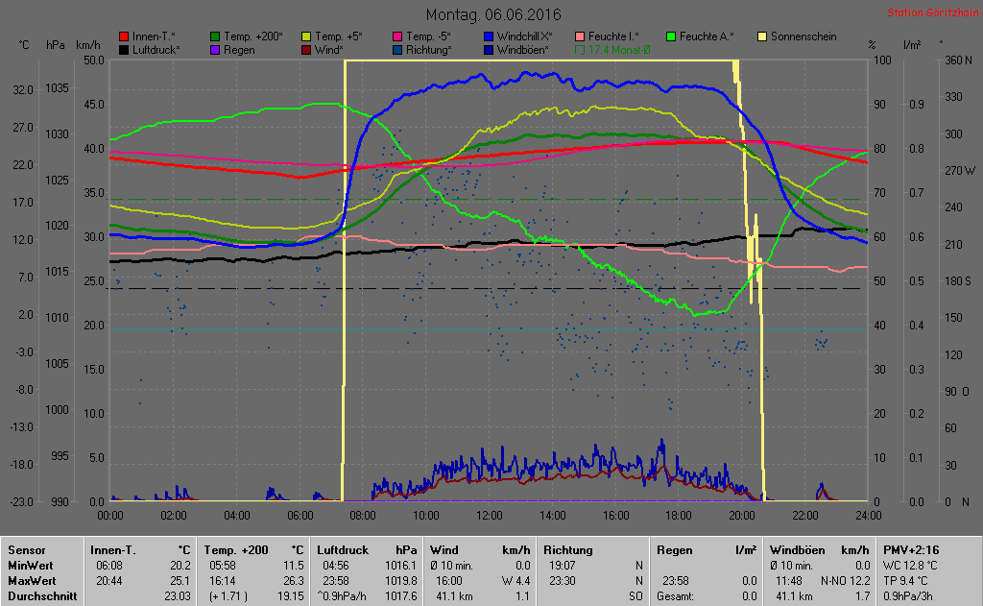
Task: Click the 12:00 time axis label
Action: click(489, 516)
